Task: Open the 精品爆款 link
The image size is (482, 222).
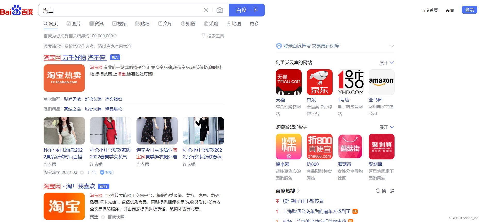Action: click(114, 109)
